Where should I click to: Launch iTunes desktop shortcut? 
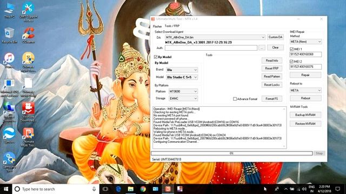coord(9,60)
